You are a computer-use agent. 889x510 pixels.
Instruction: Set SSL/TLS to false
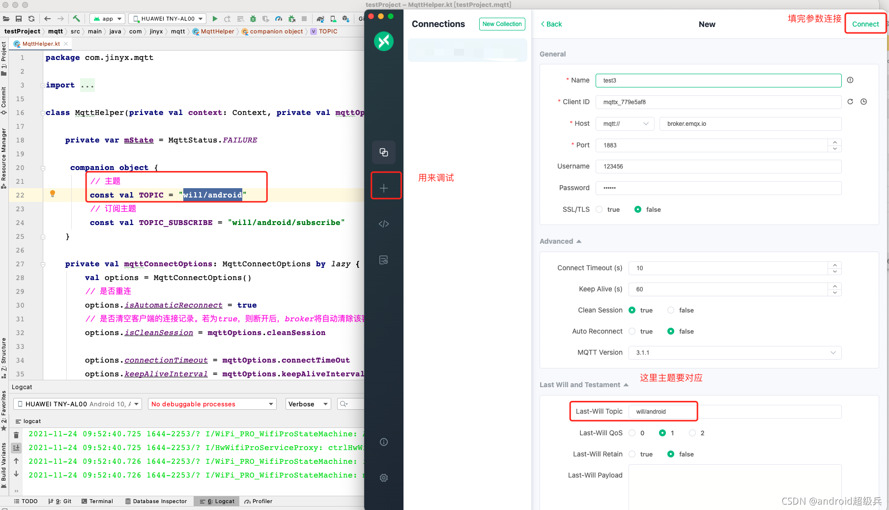[x=638, y=209]
